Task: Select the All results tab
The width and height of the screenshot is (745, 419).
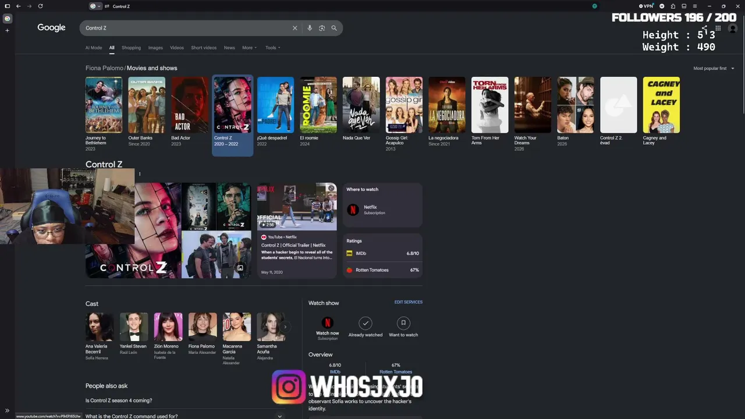Action: point(112,48)
